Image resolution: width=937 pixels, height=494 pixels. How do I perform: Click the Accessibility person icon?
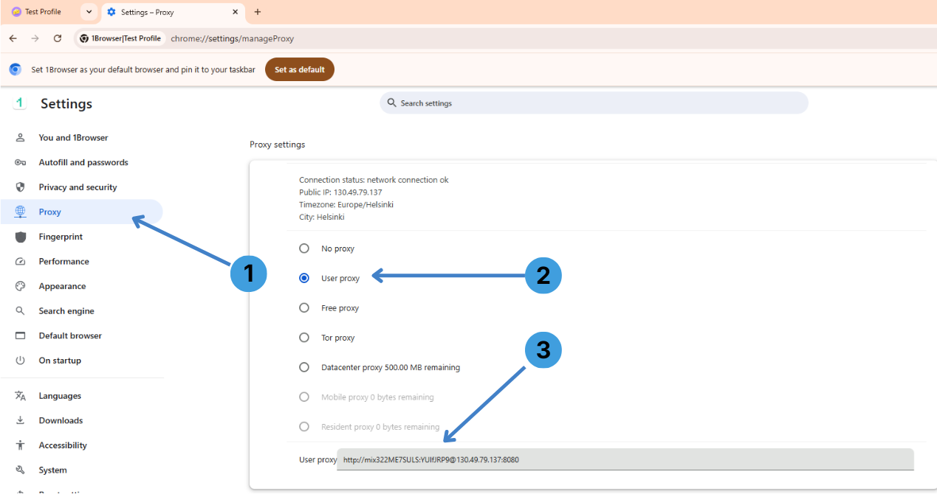coord(21,445)
